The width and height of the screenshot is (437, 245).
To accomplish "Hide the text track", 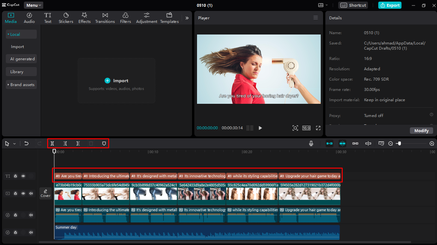I will (23, 176).
